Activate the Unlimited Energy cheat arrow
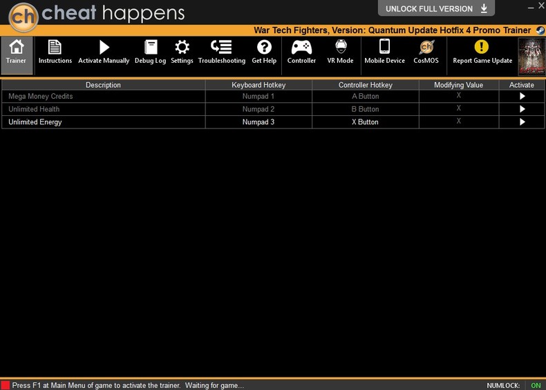The height and width of the screenshot is (390, 546). click(522, 122)
